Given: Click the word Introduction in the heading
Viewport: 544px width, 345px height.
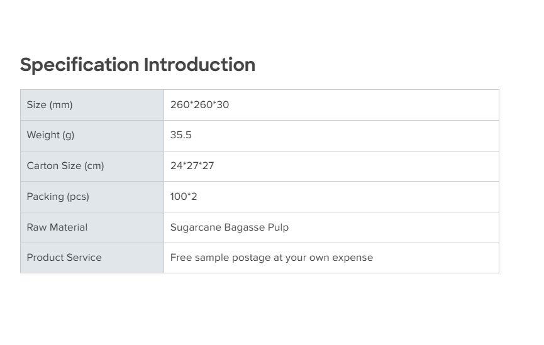Looking at the screenshot, I should 199,65.
